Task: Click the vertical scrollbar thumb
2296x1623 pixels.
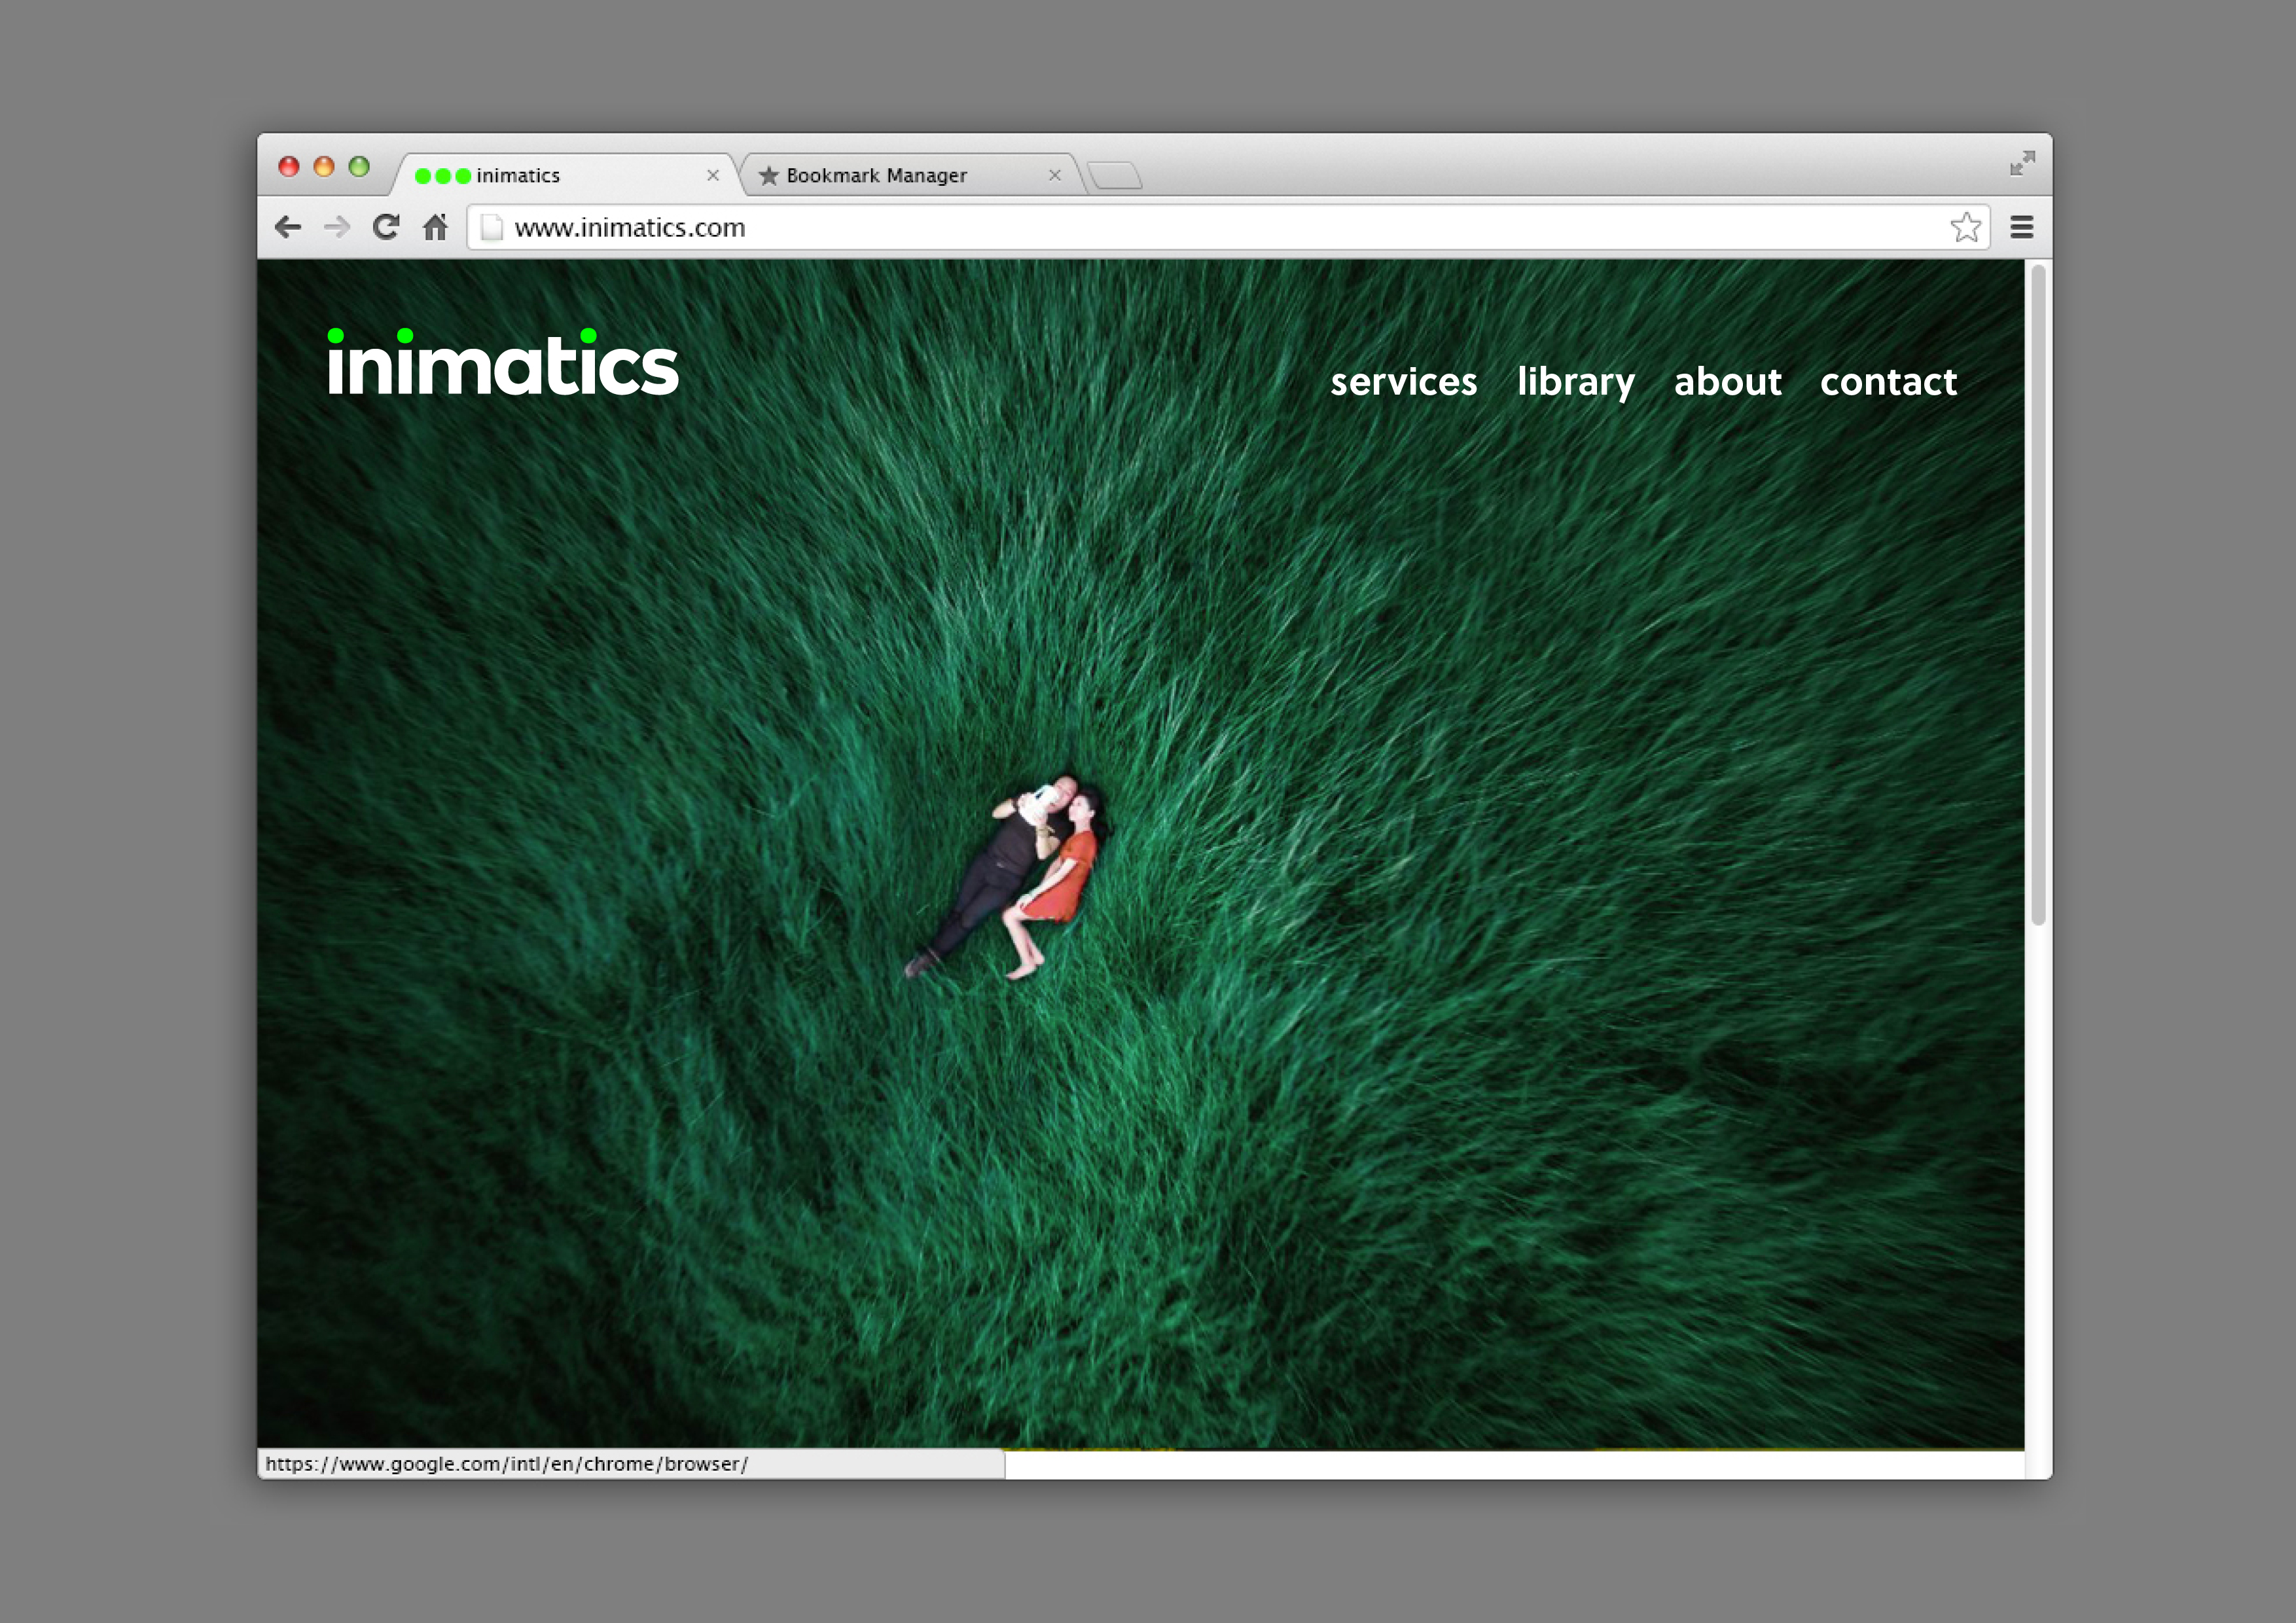Action: click(2038, 595)
